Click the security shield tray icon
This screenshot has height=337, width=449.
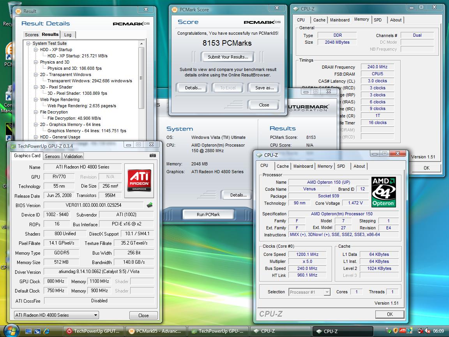[396, 331]
